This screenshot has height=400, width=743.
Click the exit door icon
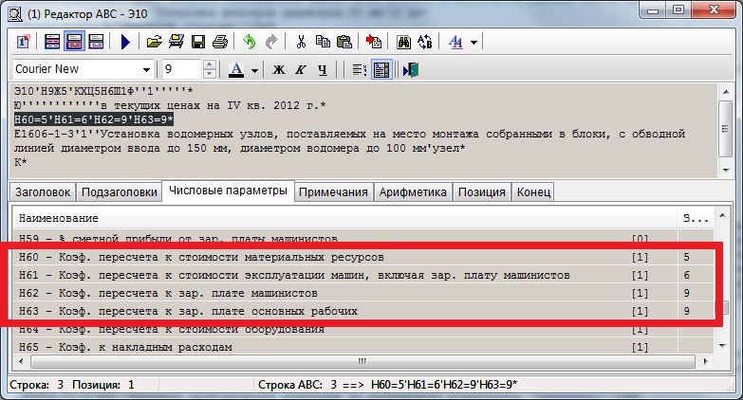tap(411, 70)
